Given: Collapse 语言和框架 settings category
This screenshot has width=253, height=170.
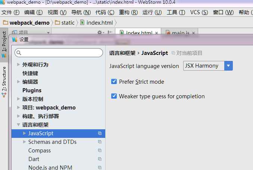Looking at the screenshot, I should pyautogui.click(x=18, y=124).
